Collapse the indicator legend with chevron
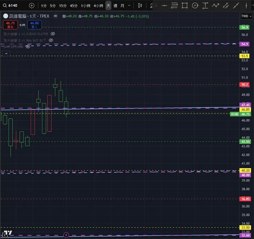The image size is (254, 239). click(x=6, y=53)
